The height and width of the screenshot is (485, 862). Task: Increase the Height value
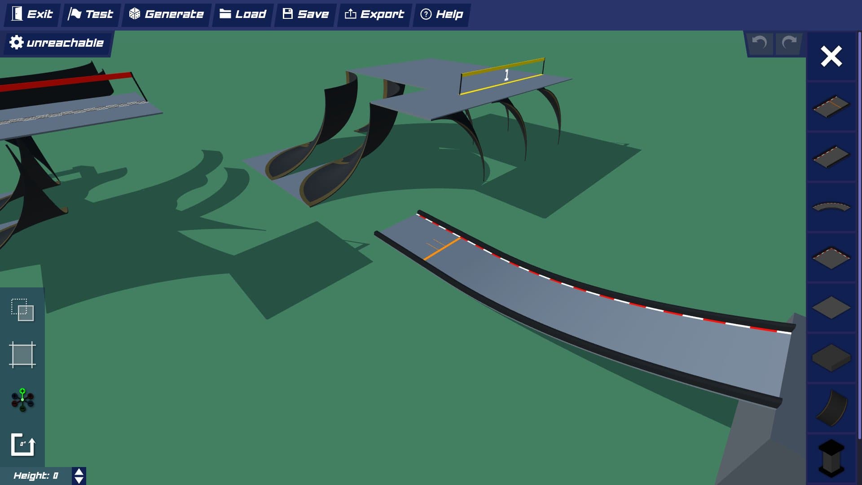pos(79,472)
